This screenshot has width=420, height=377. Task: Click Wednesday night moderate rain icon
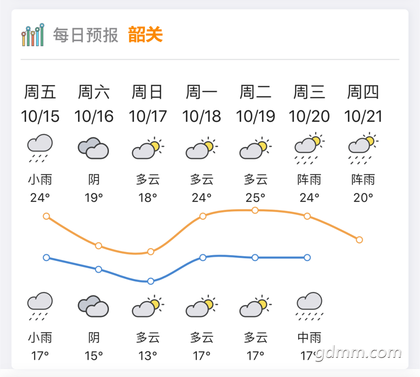[310, 306]
